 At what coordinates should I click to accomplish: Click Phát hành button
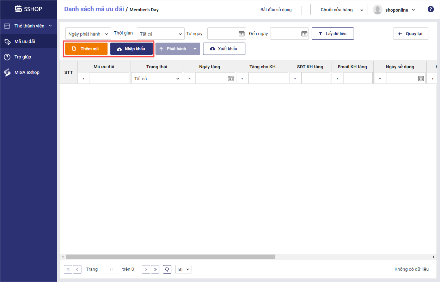(173, 49)
